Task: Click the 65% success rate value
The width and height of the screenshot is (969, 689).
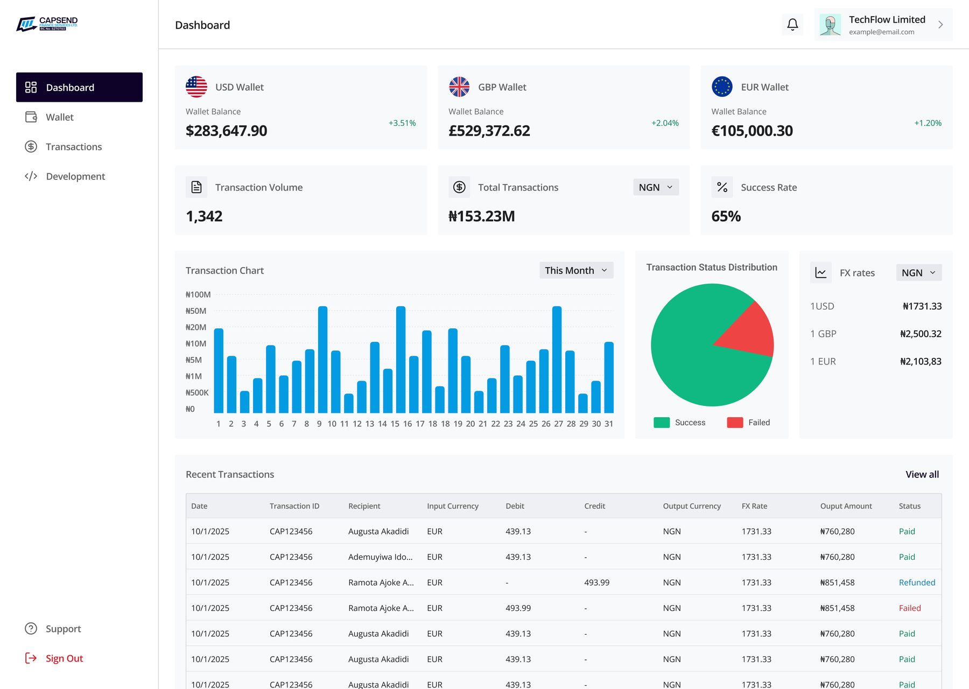Action: pos(726,216)
